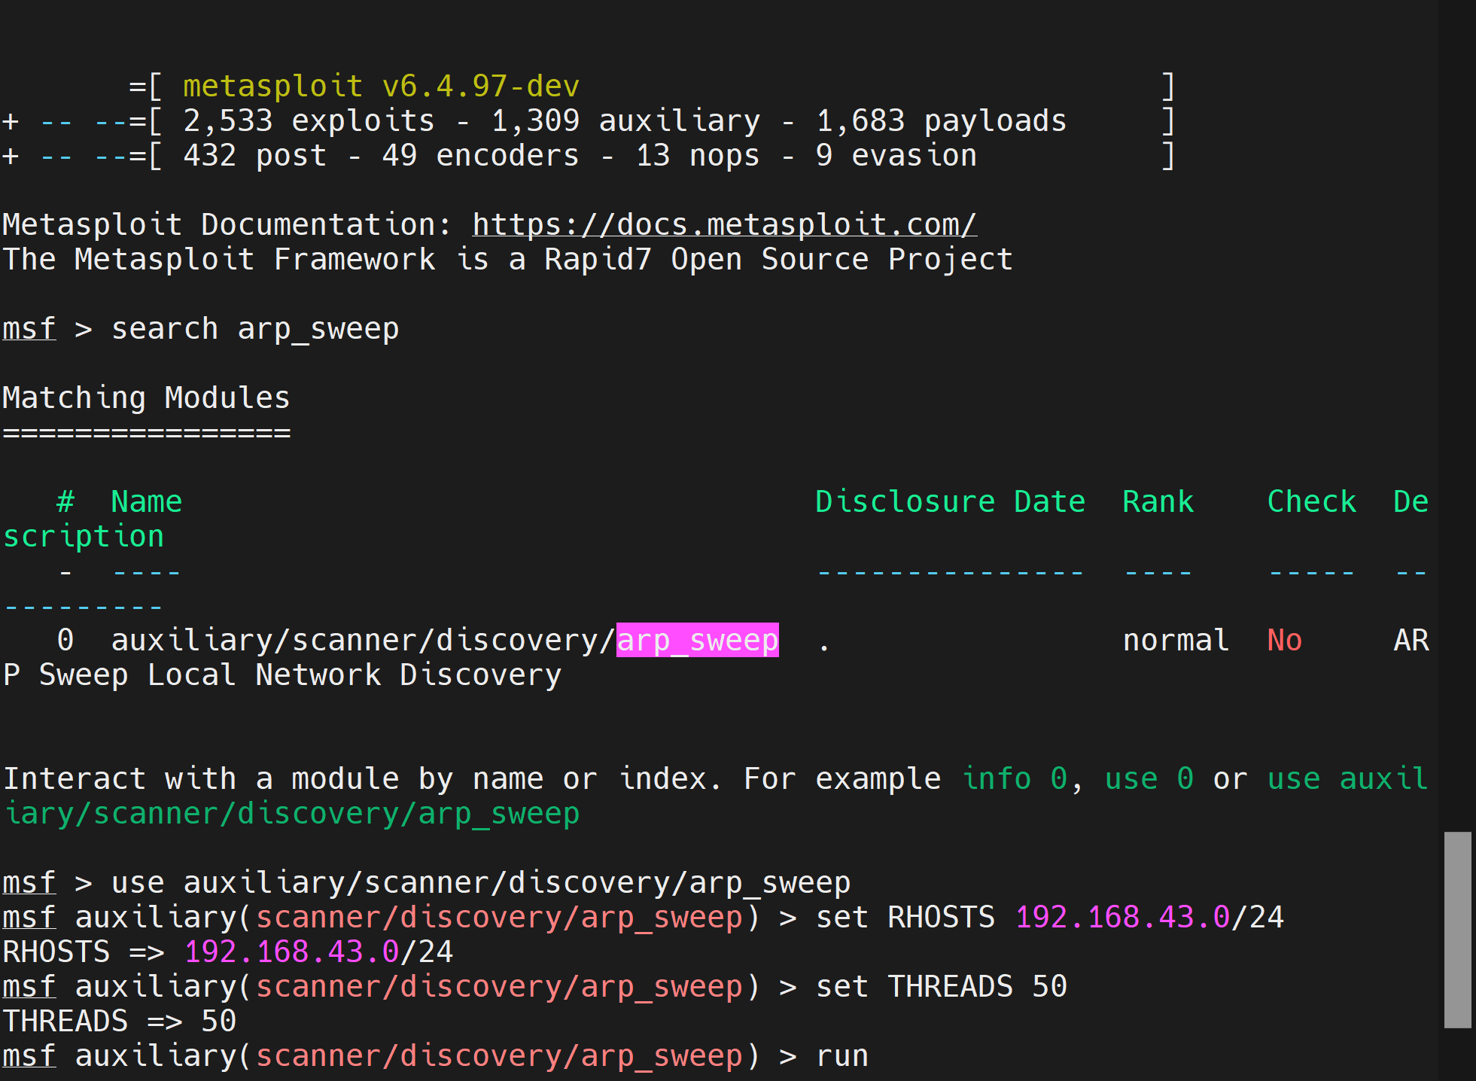Click the Disclosure Date column header
This screenshot has width=1476, height=1081.
pyautogui.click(x=950, y=501)
